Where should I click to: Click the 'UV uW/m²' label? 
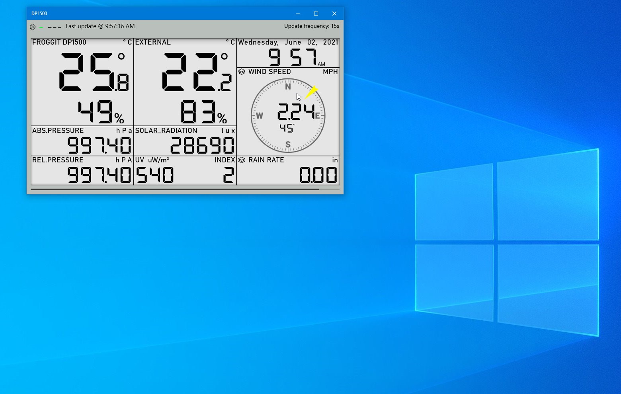[x=152, y=160]
